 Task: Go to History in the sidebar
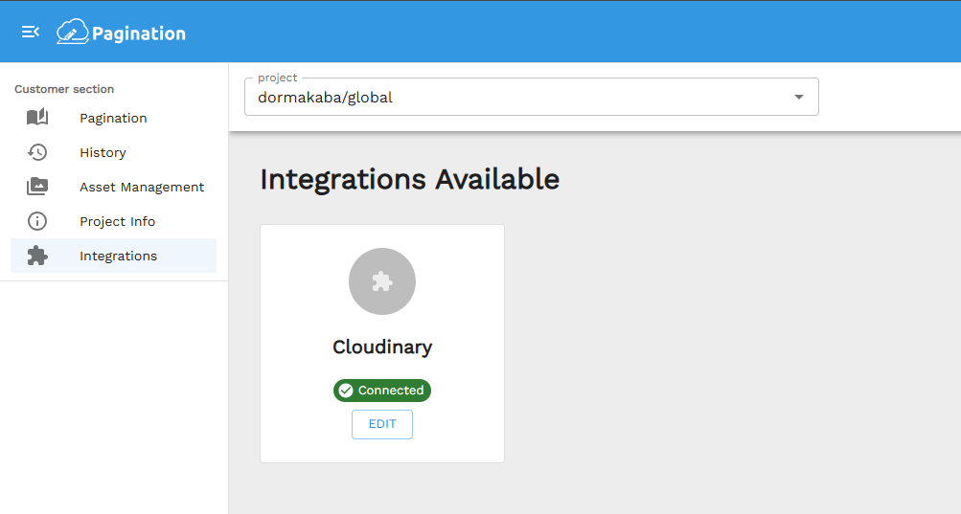point(103,152)
